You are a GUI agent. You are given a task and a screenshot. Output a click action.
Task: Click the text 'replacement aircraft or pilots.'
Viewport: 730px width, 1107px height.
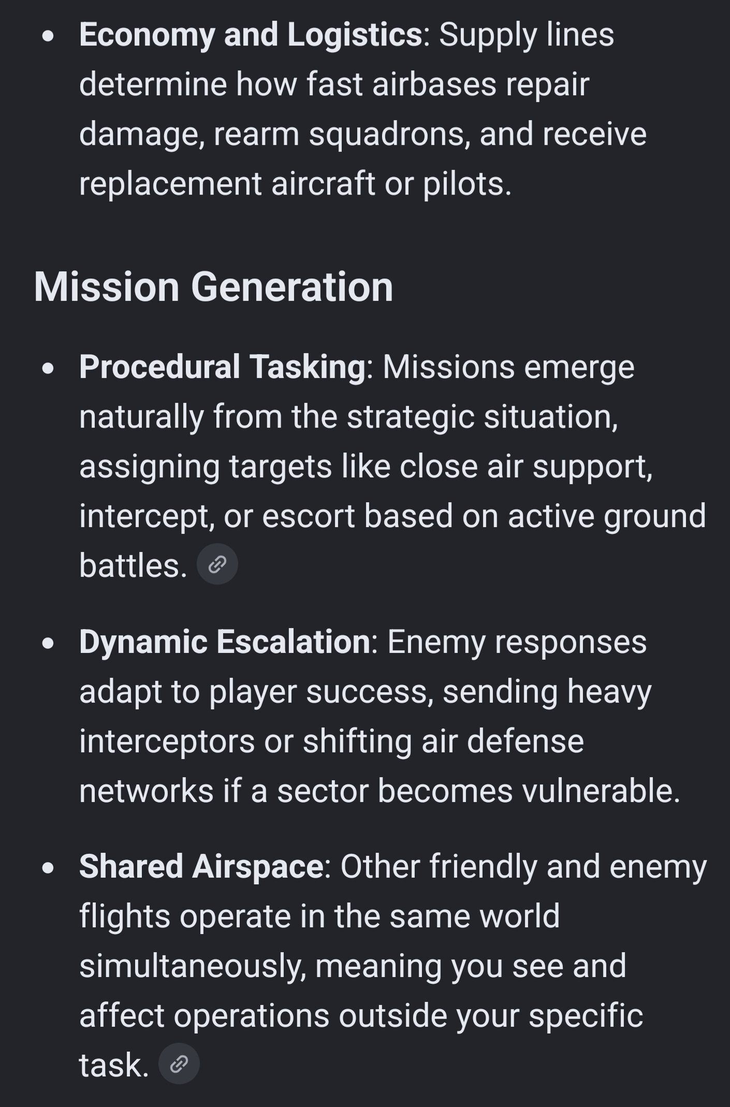(x=295, y=183)
